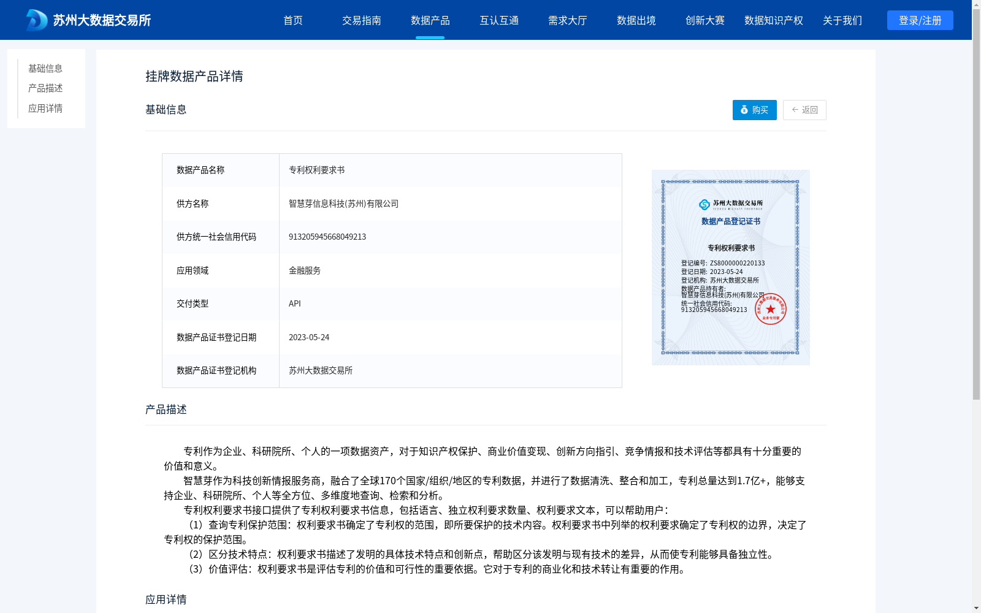Click the scroll-down arrow on the scrollbar
This screenshot has height=613, width=981.
coord(976,608)
